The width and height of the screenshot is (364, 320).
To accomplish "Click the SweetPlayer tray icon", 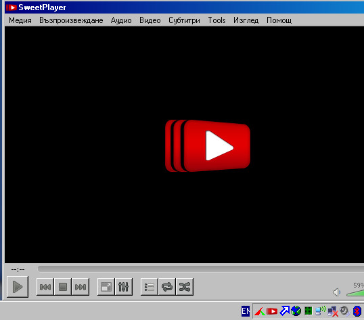I will click(x=272, y=311).
